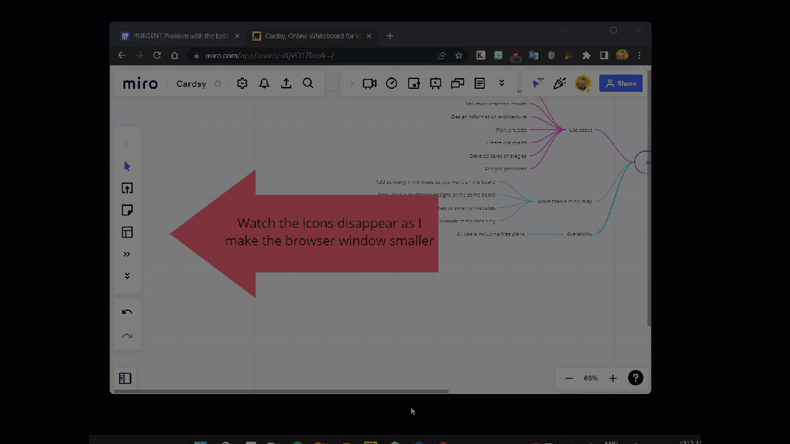Viewport: 790px width, 444px height.
Task: Select the Availability mind map node
Action: pyautogui.click(x=580, y=234)
